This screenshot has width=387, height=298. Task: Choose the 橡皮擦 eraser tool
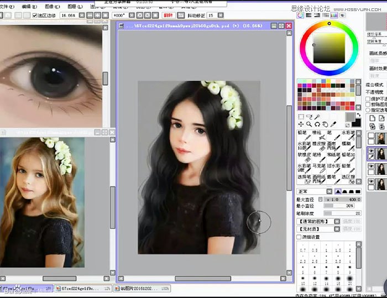coord(319,146)
